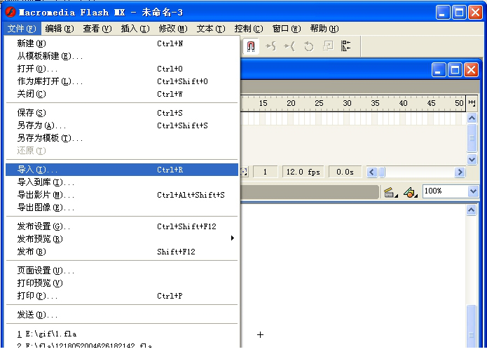Choose 打印(P)... menu item
Viewport: 487px width, 361px height.
[122, 296]
